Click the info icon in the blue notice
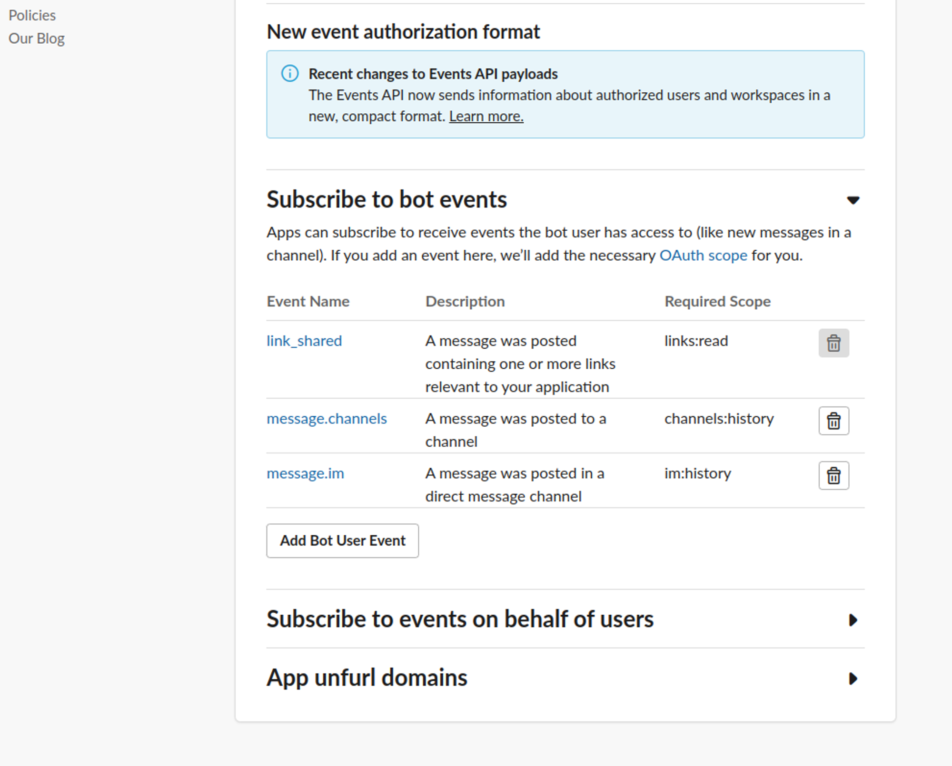The width and height of the screenshot is (952, 766). coord(290,74)
